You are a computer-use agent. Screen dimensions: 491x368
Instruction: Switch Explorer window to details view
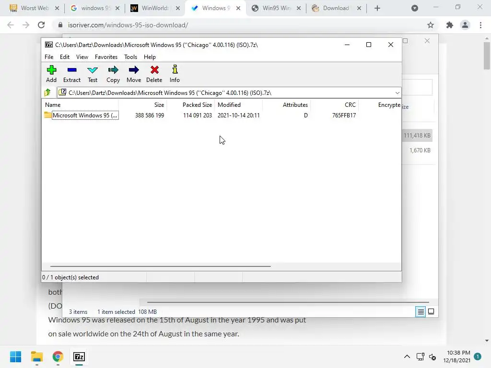coord(421,311)
